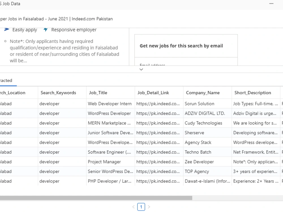Select the WordPress Developer cell for ADZIV DIGITAL
The image size is (283, 212).
(111, 113)
